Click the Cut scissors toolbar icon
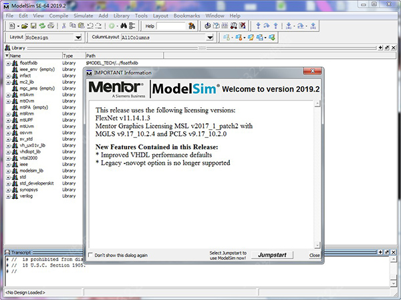 pyautogui.click(x=63, y=25)
